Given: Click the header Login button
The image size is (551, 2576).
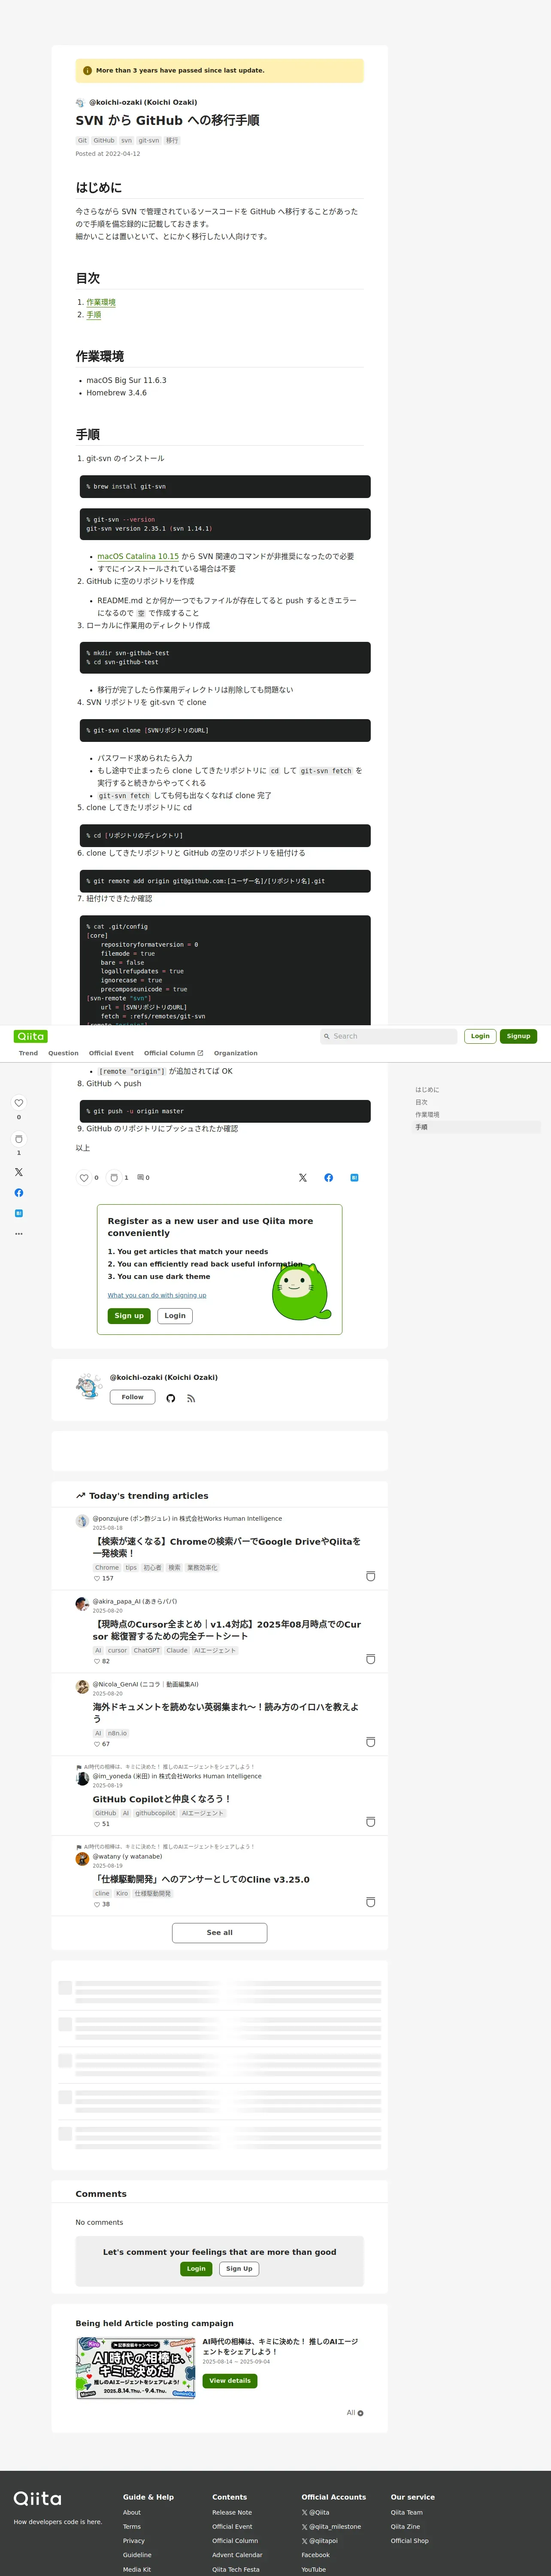Looking at the screenshot, I should [x=480, y=1036].
